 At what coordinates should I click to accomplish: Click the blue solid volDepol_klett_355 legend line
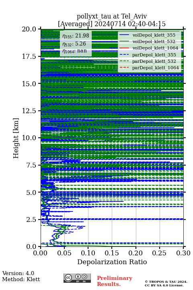[x=124, y=35]
